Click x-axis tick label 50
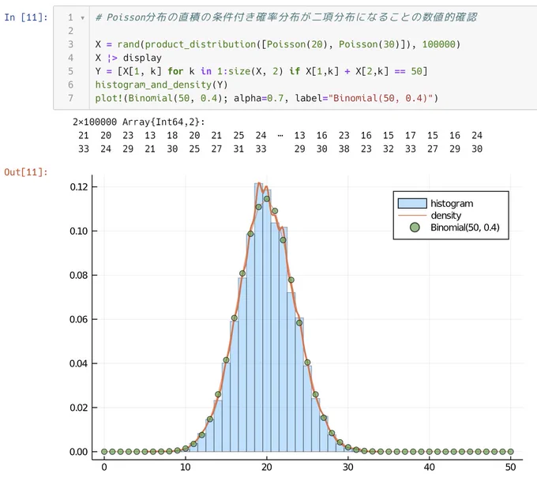Image resolution: width=537 pixels, height=485 pixels. [510, 467]
